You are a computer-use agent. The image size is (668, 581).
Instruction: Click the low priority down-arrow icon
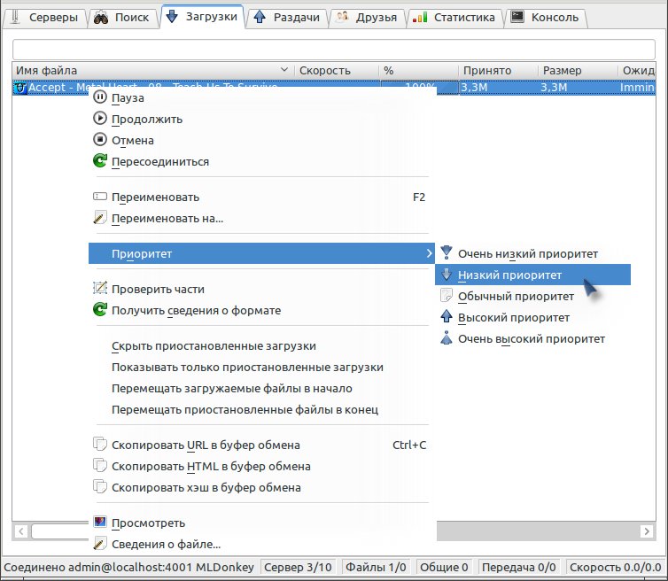click(446, 274)
